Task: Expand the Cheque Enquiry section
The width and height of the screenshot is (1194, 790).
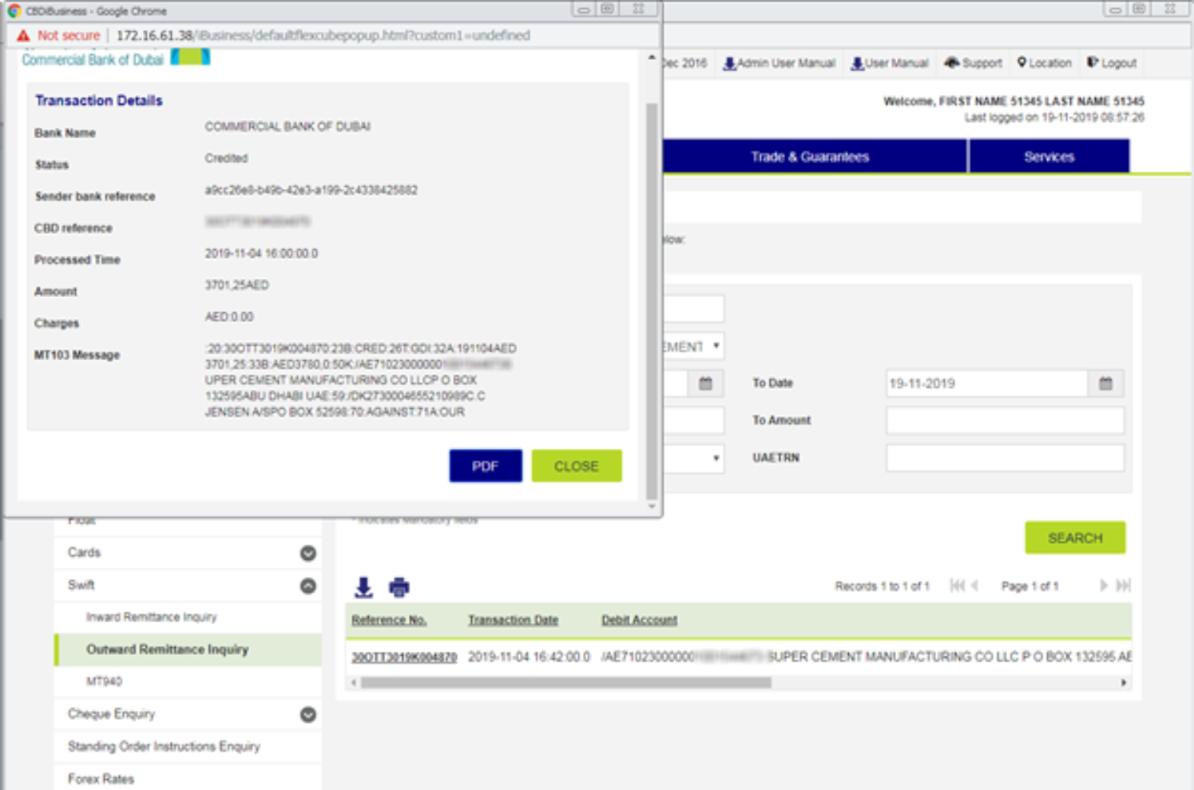Action: point(307,714)
